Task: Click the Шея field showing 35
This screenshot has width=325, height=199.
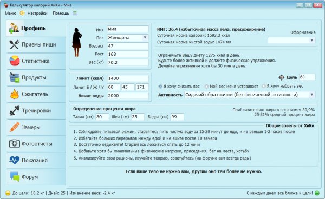Action: click(138, 117)
